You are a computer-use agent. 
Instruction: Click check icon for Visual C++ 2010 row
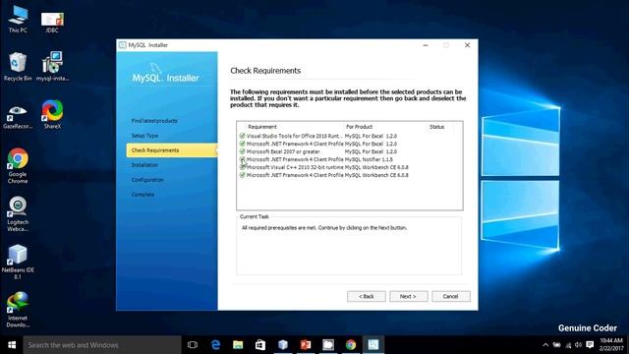243,167
